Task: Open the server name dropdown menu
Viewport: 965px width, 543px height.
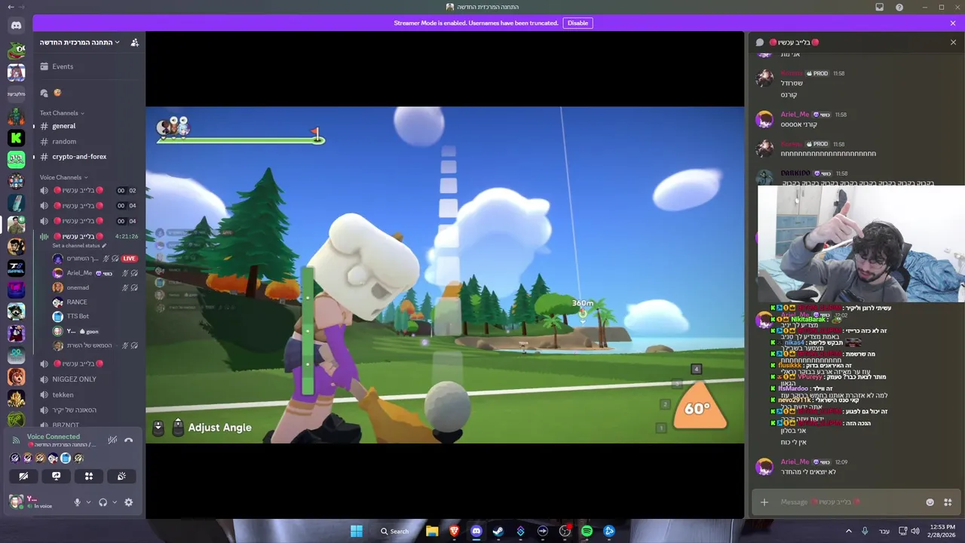Action: [x=80, y=42]
